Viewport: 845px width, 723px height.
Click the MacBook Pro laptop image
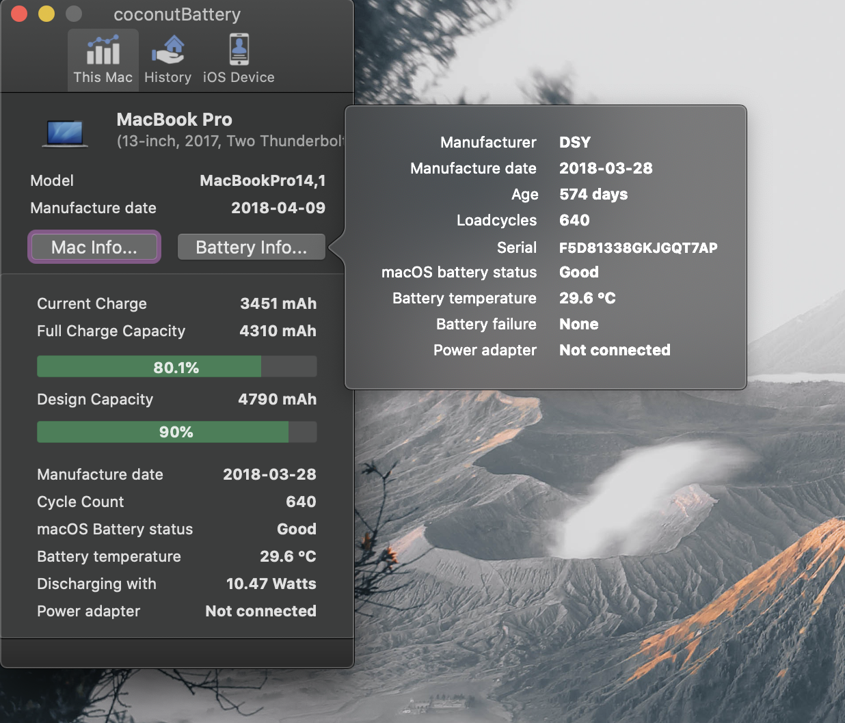point(65,133)
